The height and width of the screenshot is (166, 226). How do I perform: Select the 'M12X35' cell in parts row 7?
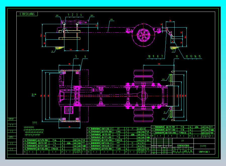click(119, 140)
